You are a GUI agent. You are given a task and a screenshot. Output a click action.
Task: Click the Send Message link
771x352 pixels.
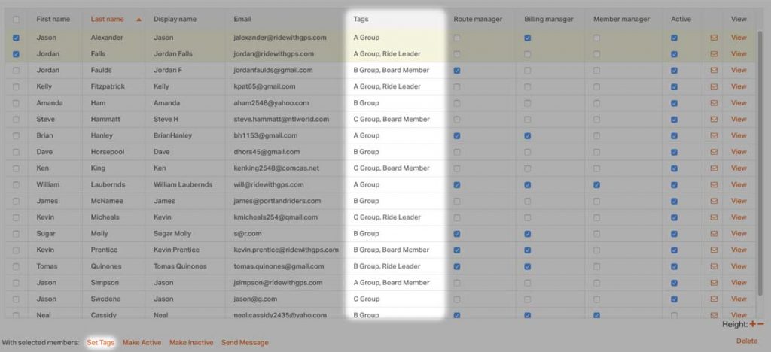coord(245,343)
